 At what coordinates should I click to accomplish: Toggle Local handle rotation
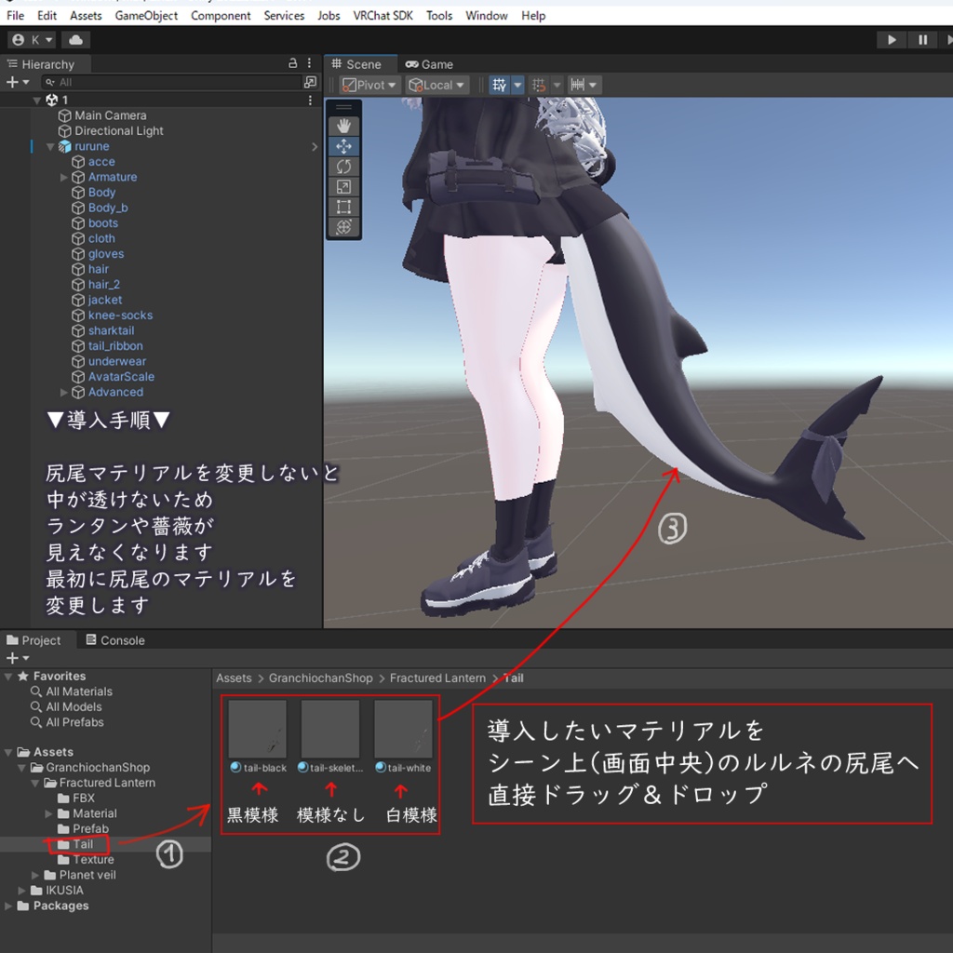coord(436,85)
